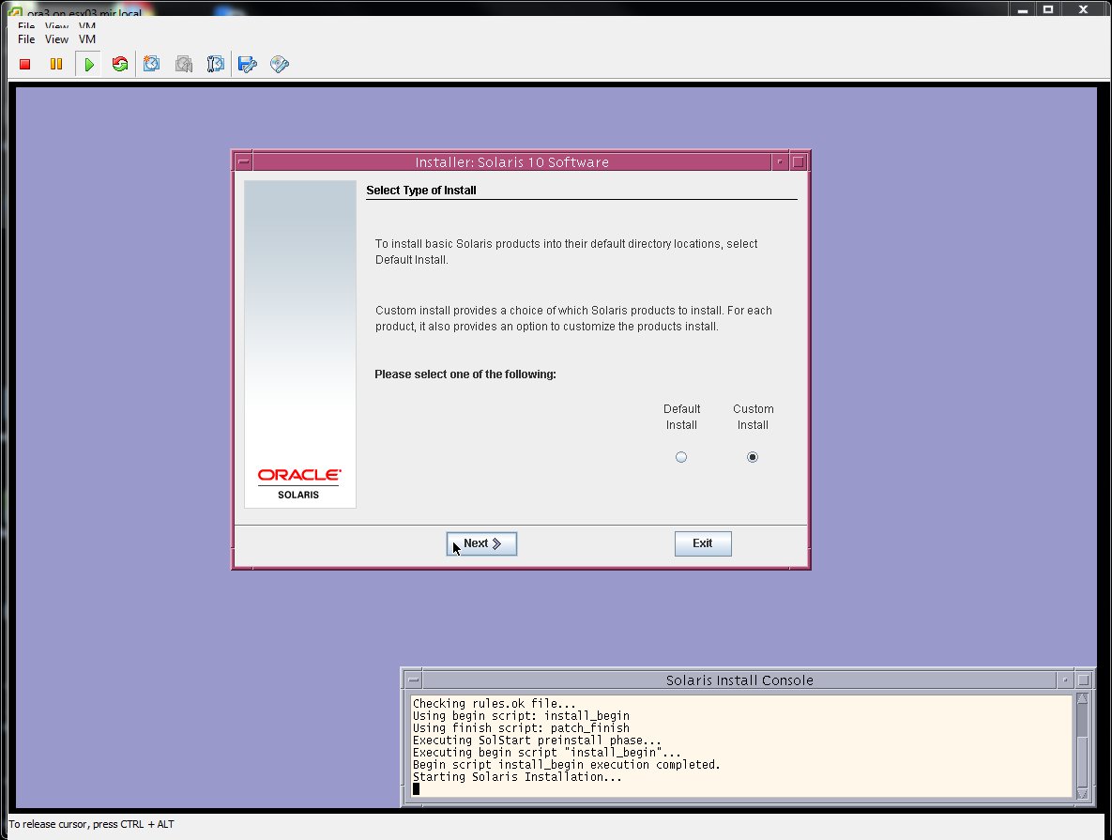Suspend the VM with the pause icon

(x=56, y=65)
